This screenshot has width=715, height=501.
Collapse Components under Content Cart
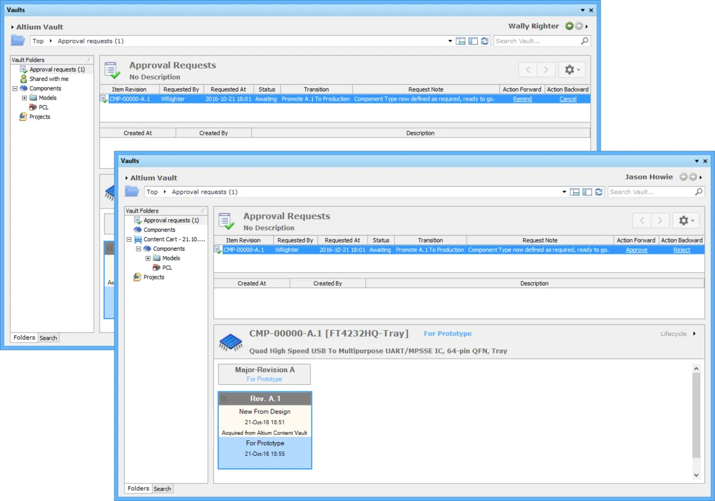point(139,248)
